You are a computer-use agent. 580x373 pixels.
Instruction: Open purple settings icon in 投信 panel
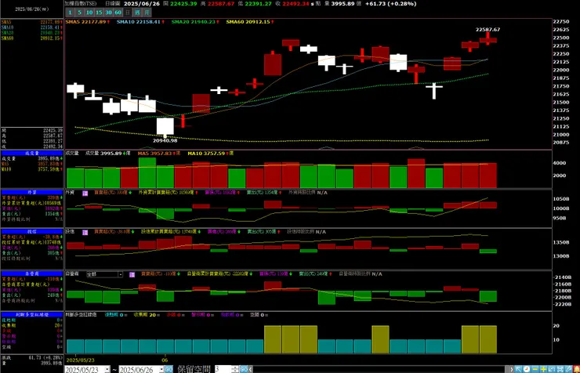(85, 232)
